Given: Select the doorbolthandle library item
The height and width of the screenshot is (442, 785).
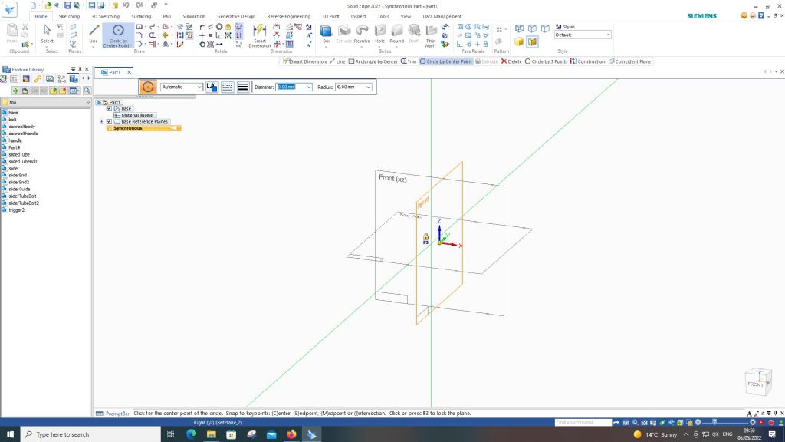Looking at the screenshot, I should [24, 134].
